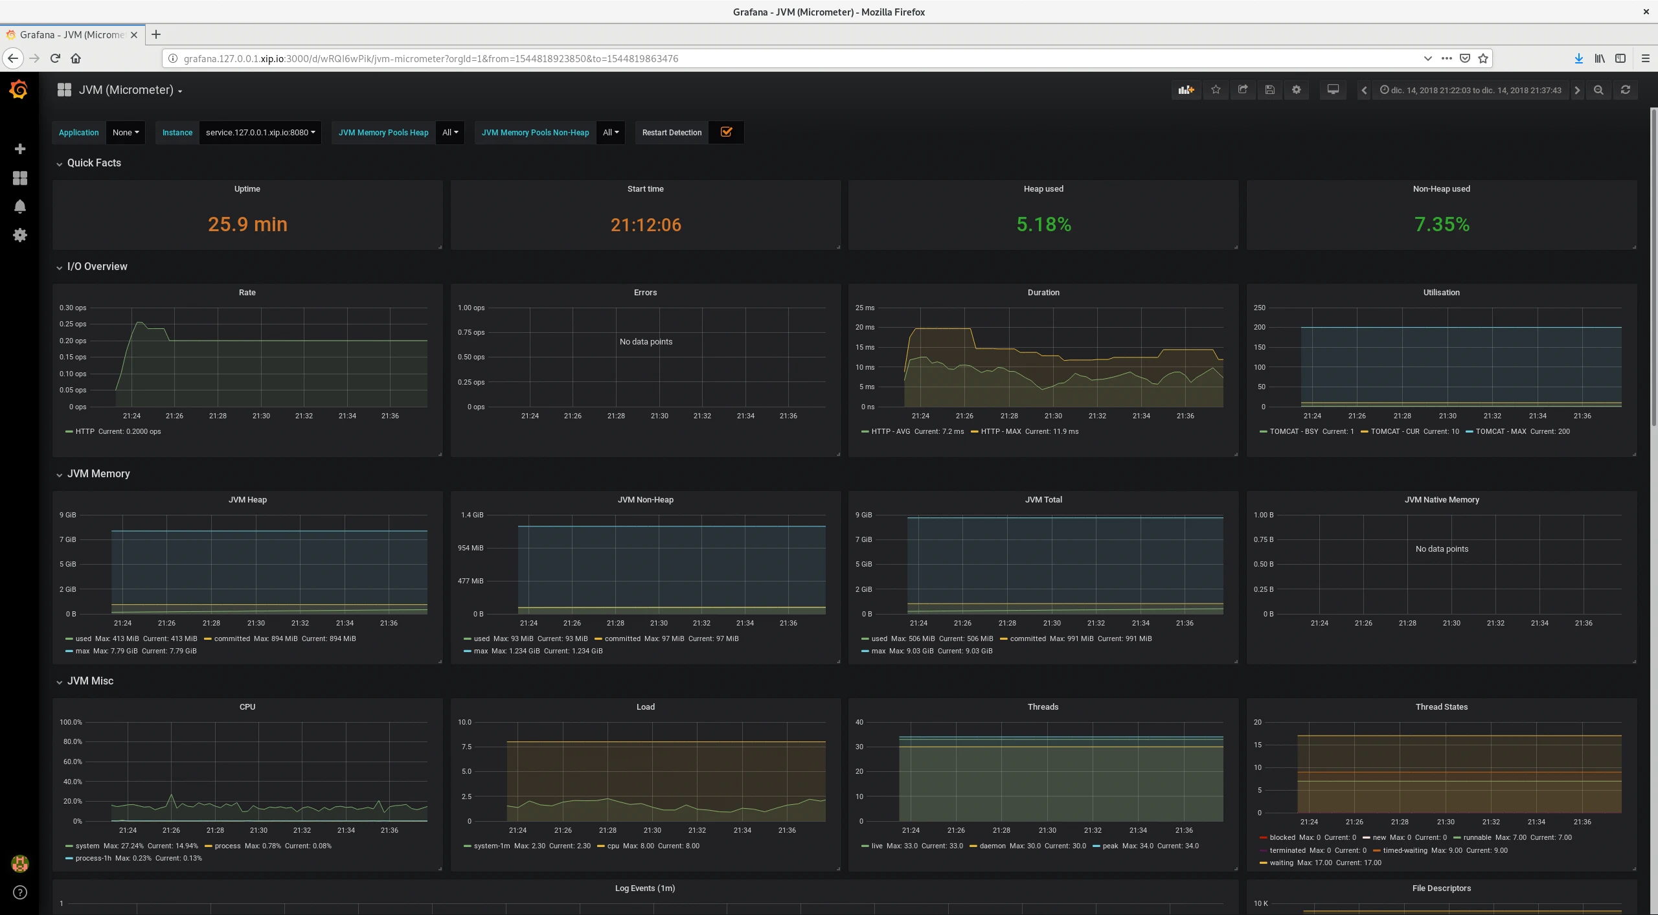This screenshot has height=915, width=1658.
Task: Click the cycle view mode monitor icon
Action: (1333, 90)
